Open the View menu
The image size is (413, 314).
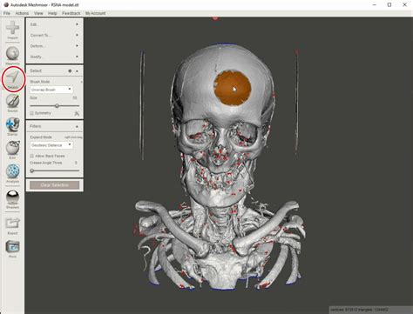coord(38,13)
